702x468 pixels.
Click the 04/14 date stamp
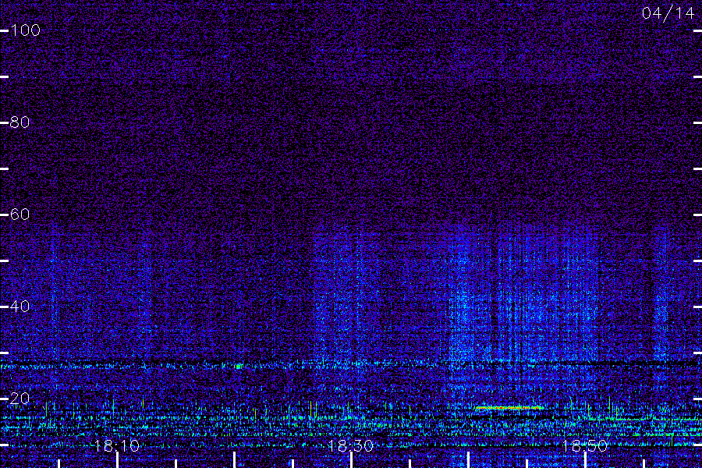tap(668, 13)
